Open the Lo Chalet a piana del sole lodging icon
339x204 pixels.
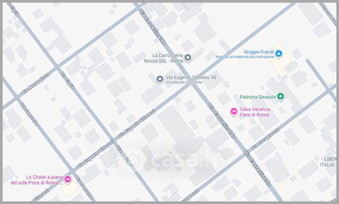69,180
